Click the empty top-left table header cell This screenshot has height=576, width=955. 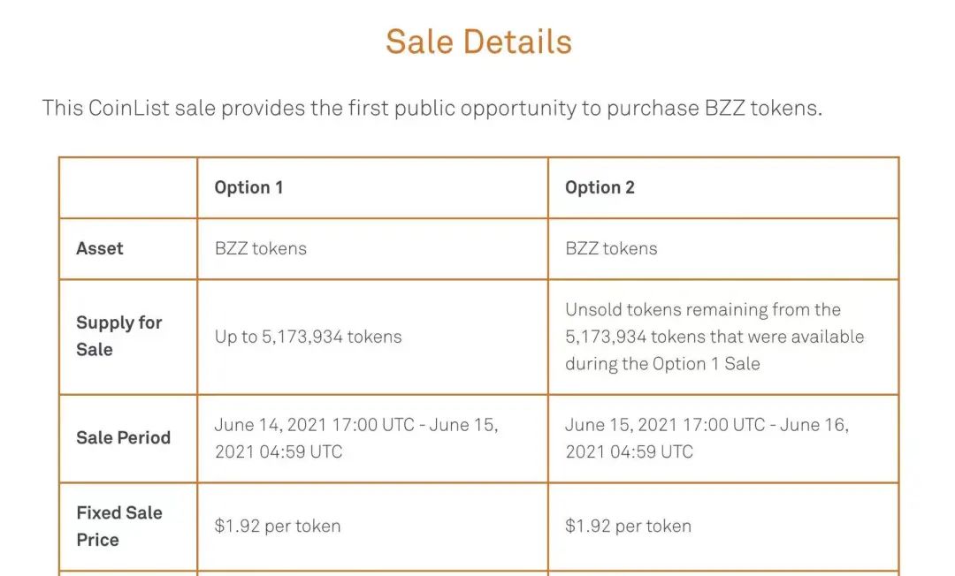point(128,187)
